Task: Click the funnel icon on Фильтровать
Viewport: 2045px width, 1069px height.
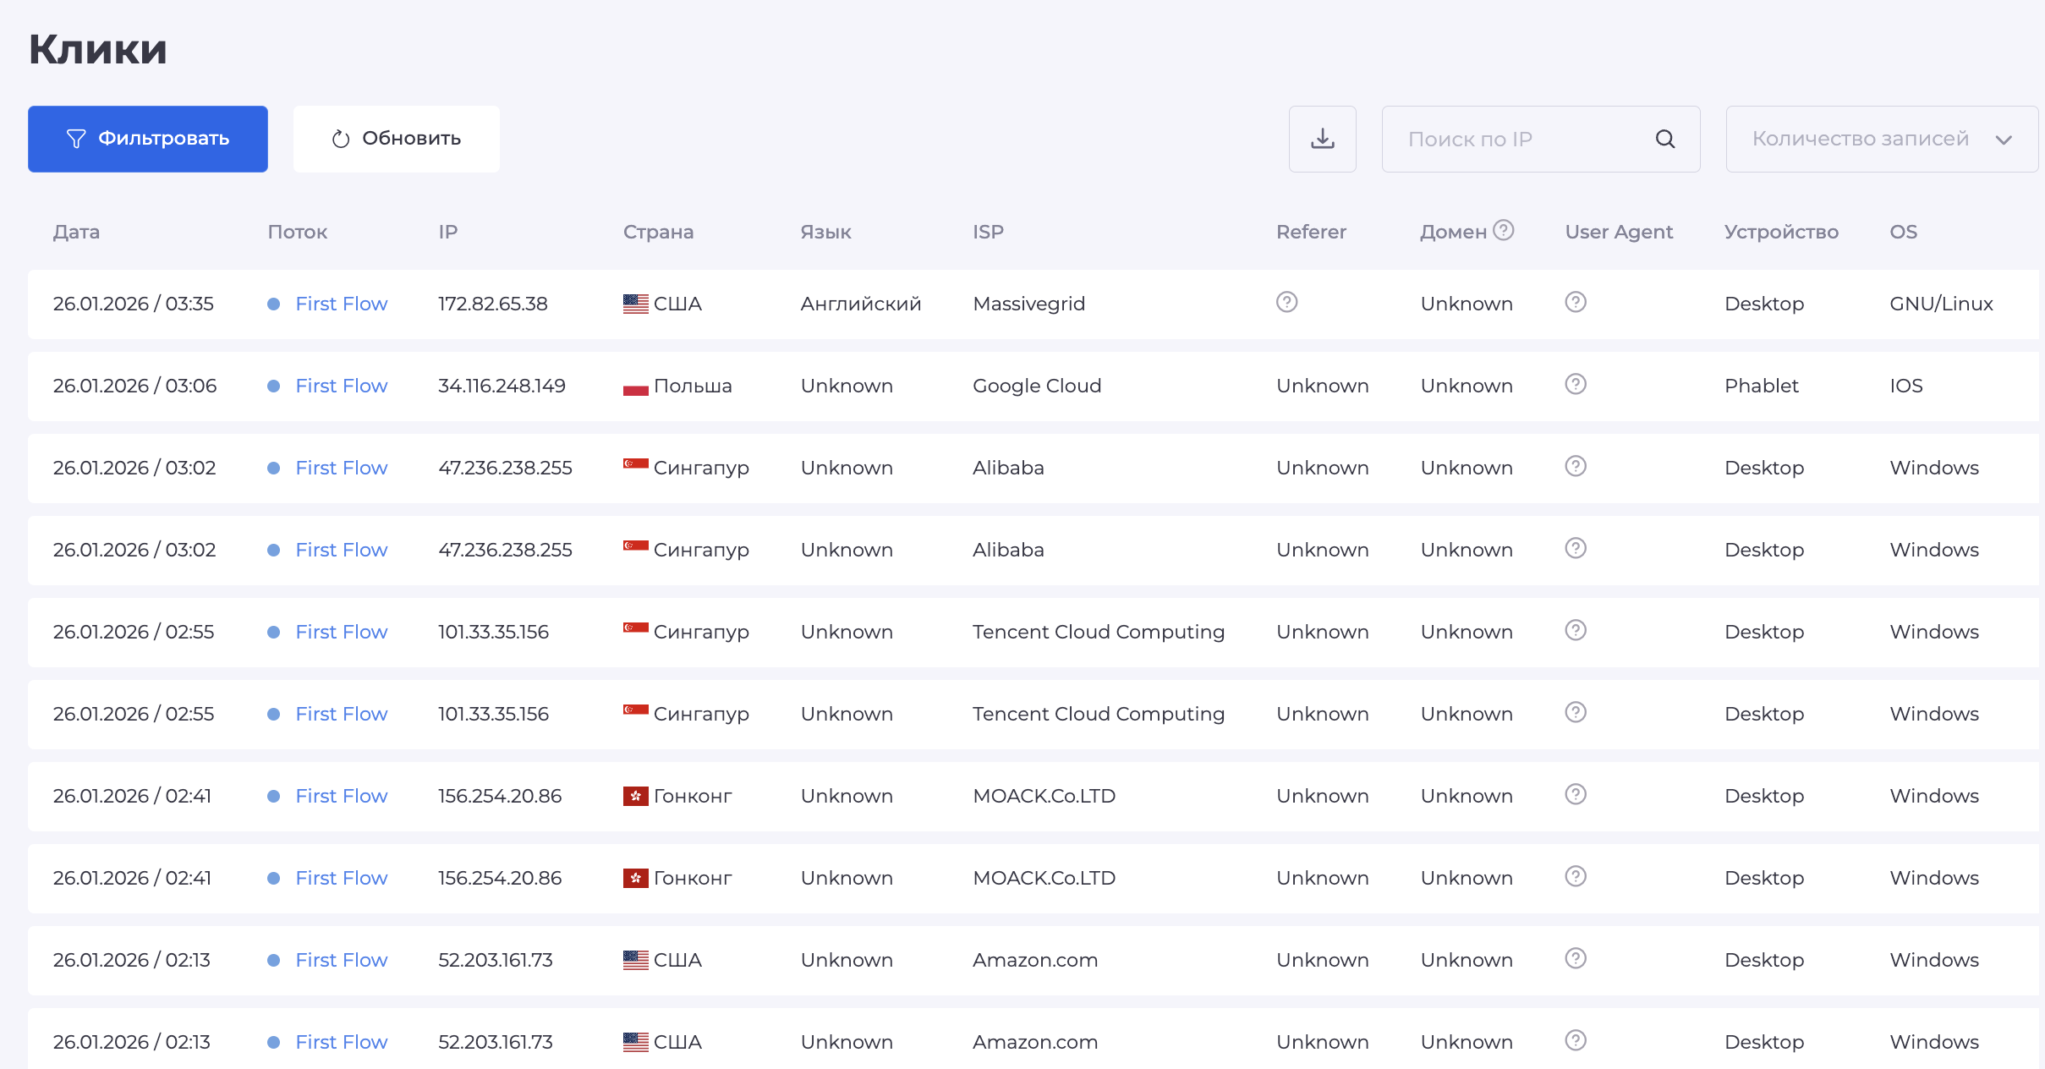Action: (76, 139)
